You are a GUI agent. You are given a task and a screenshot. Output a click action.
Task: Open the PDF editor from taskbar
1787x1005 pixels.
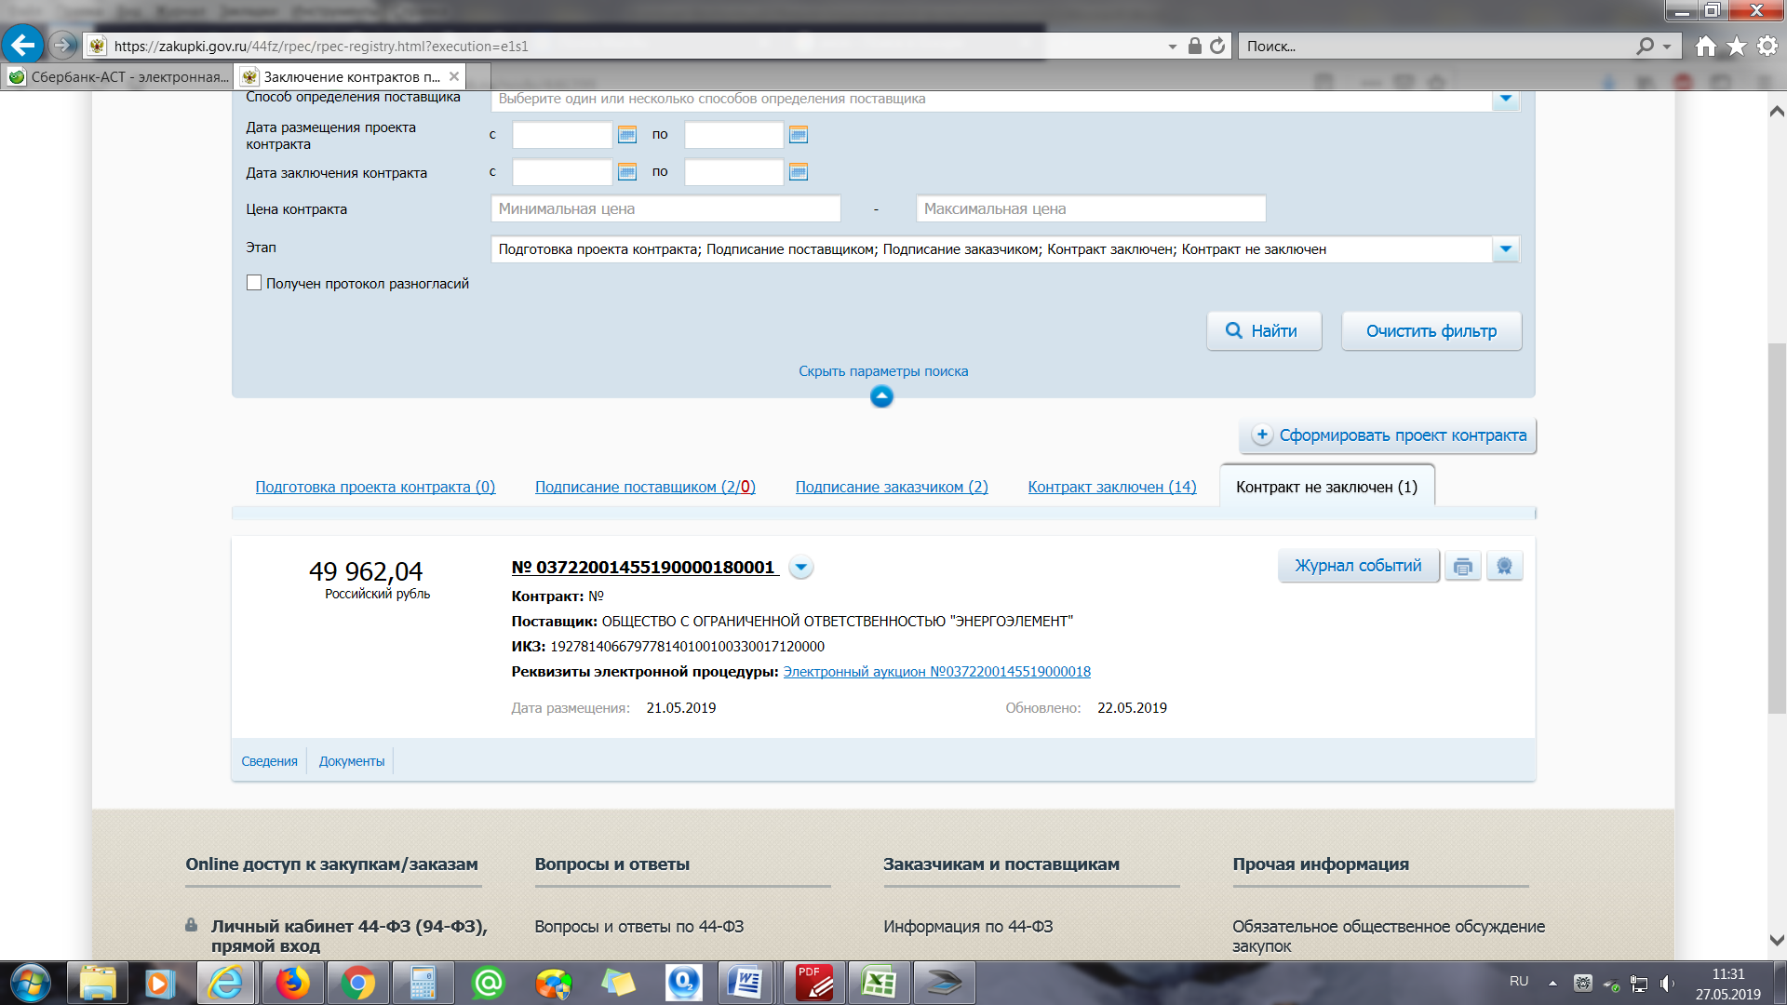pos(814,983)
